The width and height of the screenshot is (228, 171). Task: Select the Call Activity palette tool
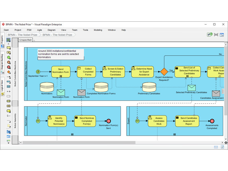pyautogui.click(x=9, y=111)
